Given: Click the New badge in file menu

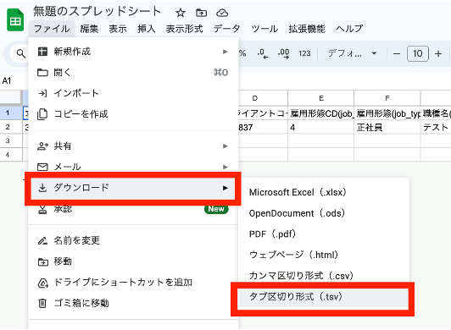Looking at the screenshot, I should click(x=216, y=209).
